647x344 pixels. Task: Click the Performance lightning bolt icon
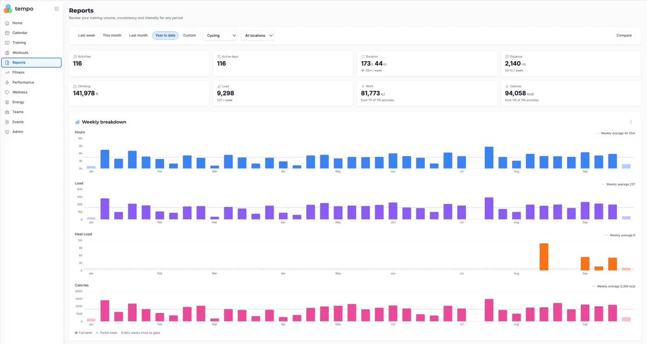point(7,82)
